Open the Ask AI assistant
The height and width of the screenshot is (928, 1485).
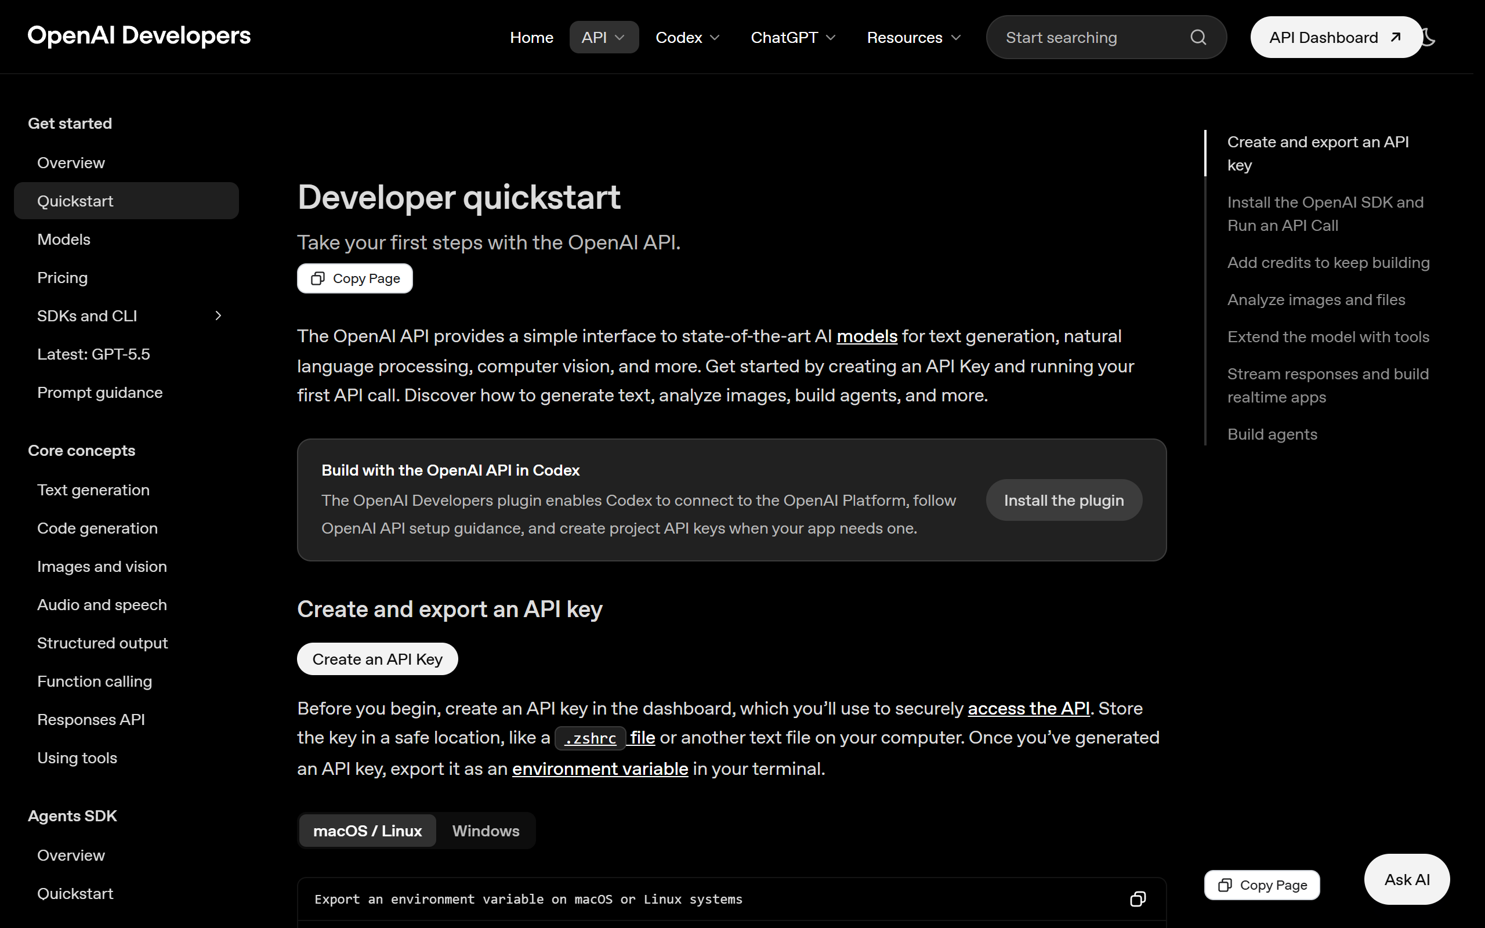(1407, 879)
